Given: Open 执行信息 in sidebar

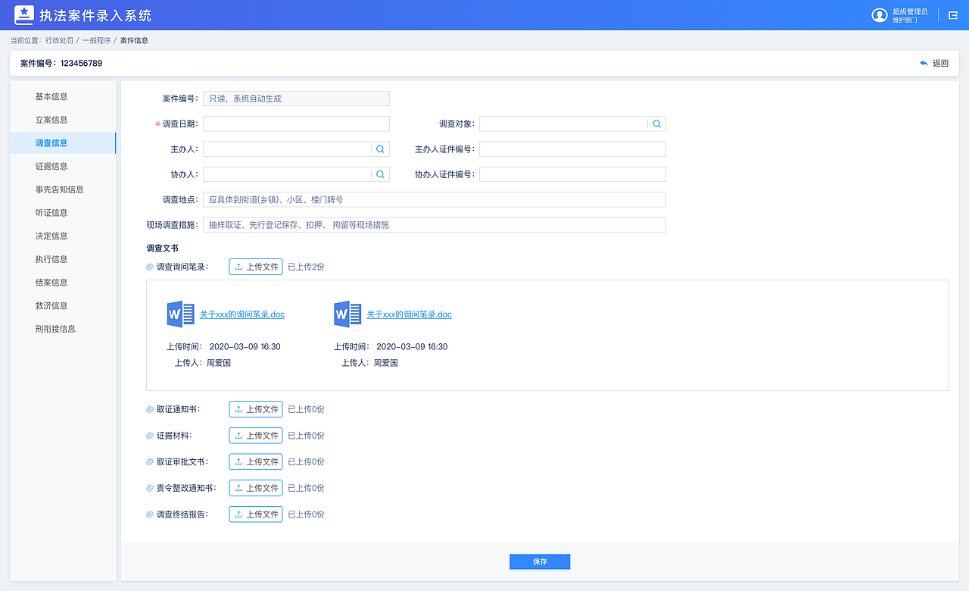Looking at the screenshot, I should [x=51, y=259].
